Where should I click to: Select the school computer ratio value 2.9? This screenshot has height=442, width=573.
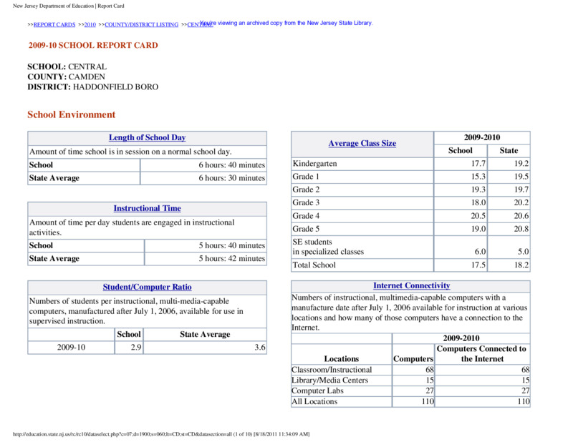click(136, 347)
